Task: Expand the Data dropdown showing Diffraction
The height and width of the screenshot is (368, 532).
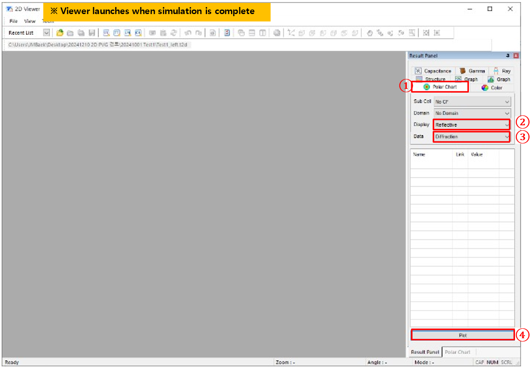Action: 472,137
